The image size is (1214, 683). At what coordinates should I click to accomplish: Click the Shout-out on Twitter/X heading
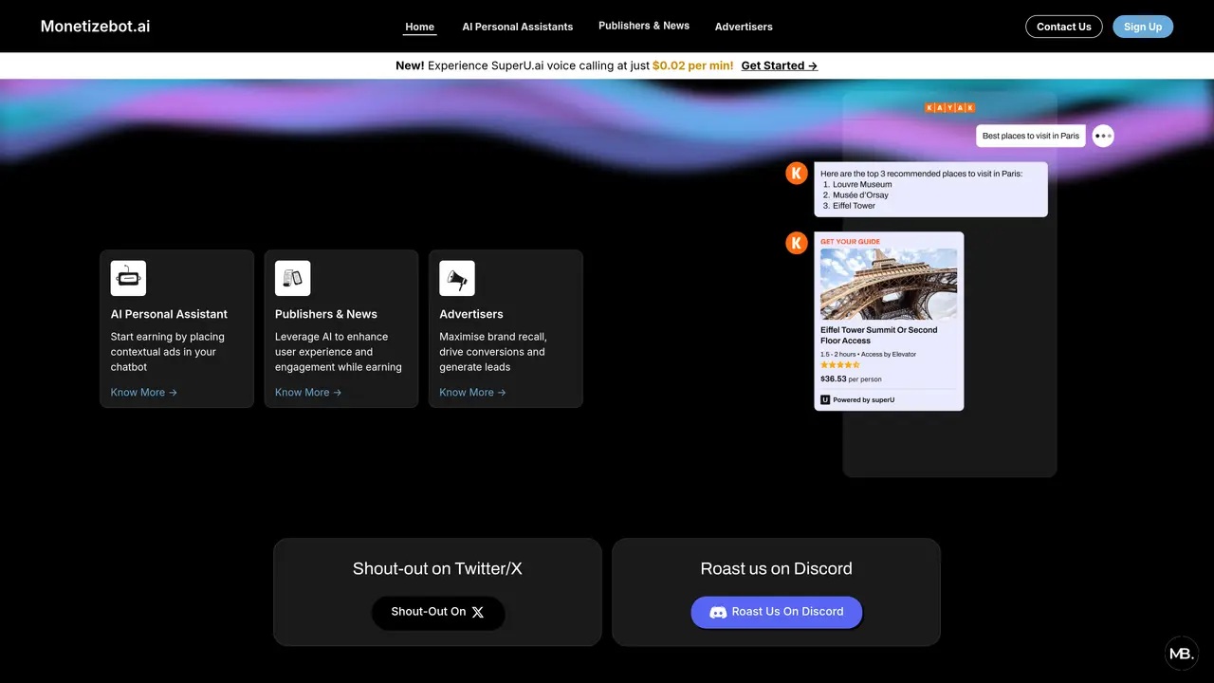(x=437, y=568)
